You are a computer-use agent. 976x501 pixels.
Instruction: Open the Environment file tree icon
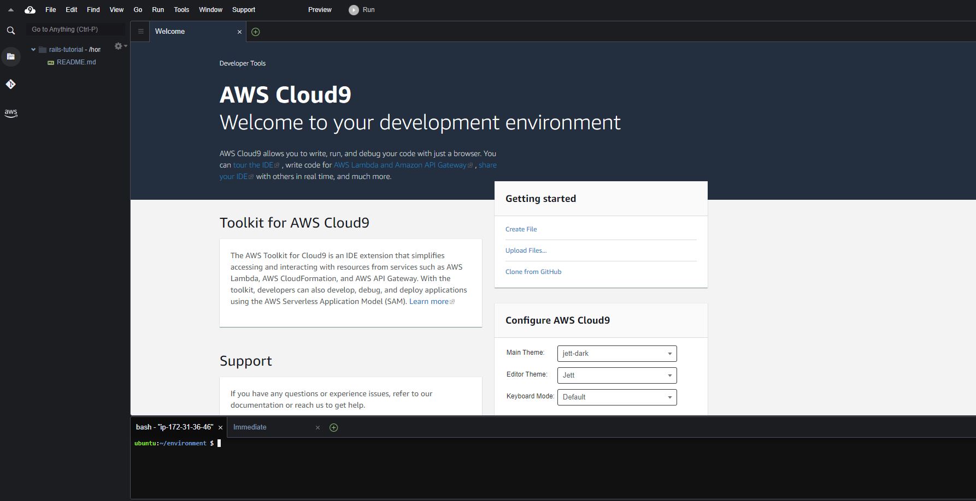[x=10, y=56]
